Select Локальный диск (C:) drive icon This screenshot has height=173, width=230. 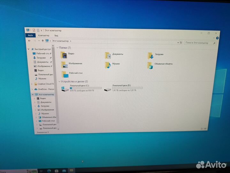(x=65, y=89)
